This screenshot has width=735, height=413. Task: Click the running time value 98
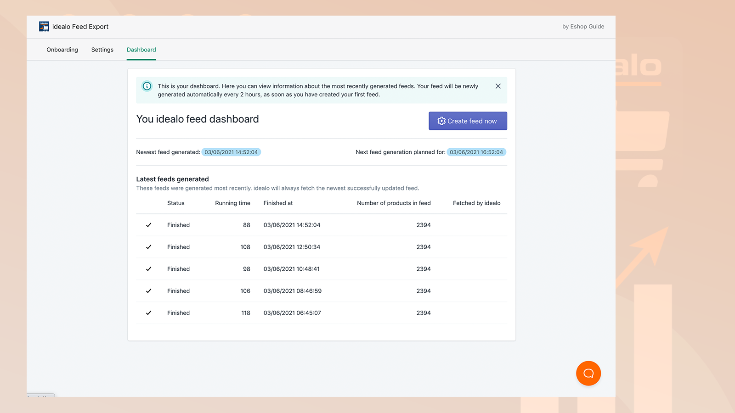(x=247, y=269)
